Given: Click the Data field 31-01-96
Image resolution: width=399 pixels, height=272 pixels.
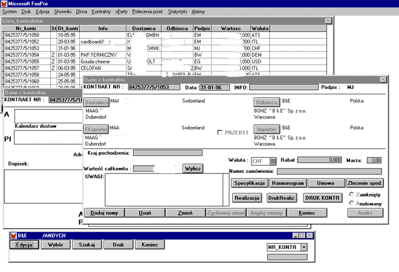Looking at the screenshot, I should [x=215, y=88].
